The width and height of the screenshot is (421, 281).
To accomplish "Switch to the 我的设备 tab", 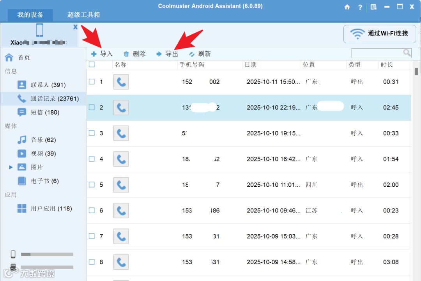I will click(30, 15).
